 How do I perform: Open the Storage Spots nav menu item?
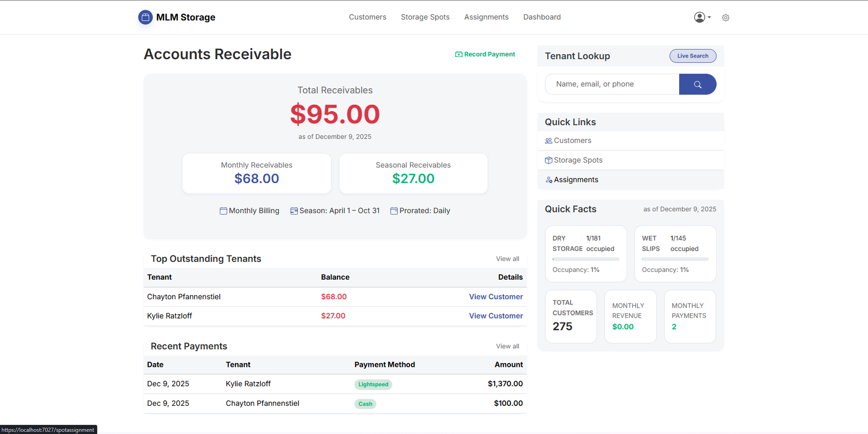(425, 17)
